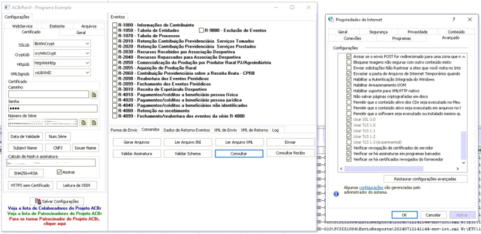The width and height of the screenshot is (481, 234).
Task: Click the browse icon beside the Caminho field
Action: coord(94,95)
